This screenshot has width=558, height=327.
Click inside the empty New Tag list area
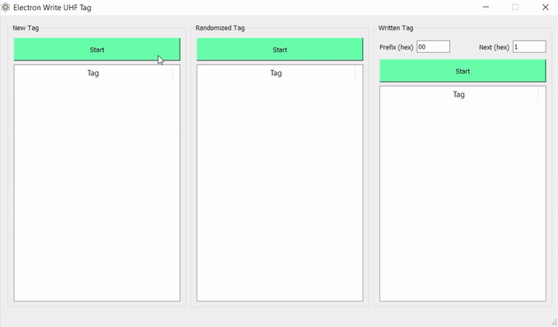click(97, 189)
